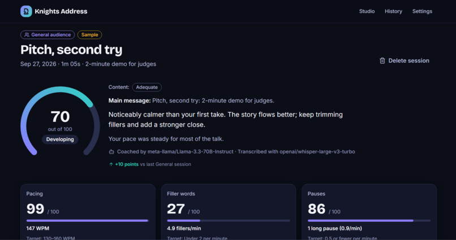Screen dimensions: 456x240
Task: Click the green up arrow beside +10 points
Action: [111, 164]
